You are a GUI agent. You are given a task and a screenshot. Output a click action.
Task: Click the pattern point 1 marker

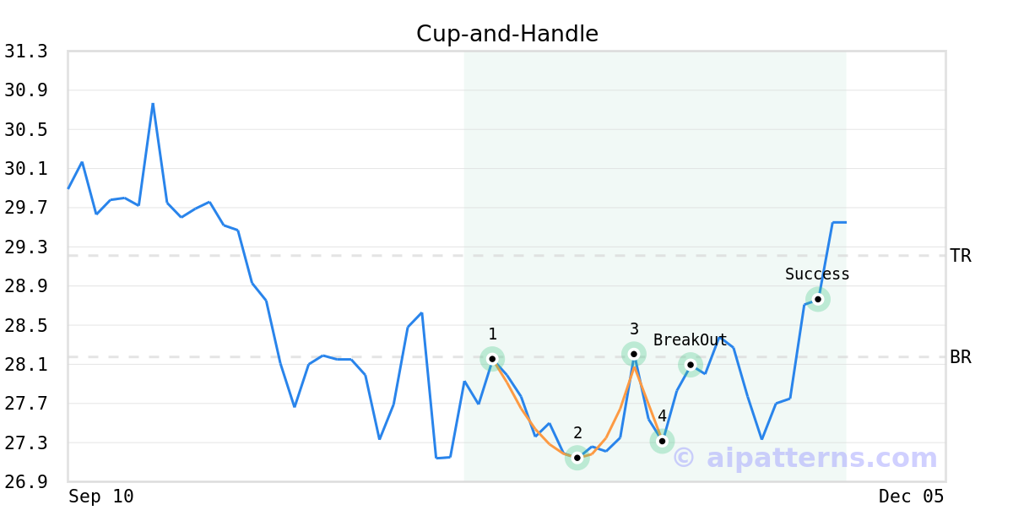pyautogui.click(x=492, y=359)
